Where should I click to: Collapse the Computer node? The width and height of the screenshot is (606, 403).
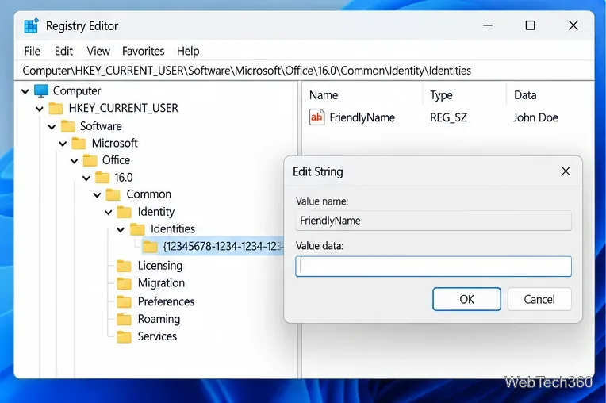(25, 91)
